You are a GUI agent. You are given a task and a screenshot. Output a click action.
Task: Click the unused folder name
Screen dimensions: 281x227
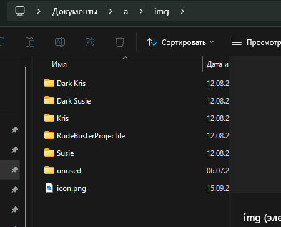69,171
